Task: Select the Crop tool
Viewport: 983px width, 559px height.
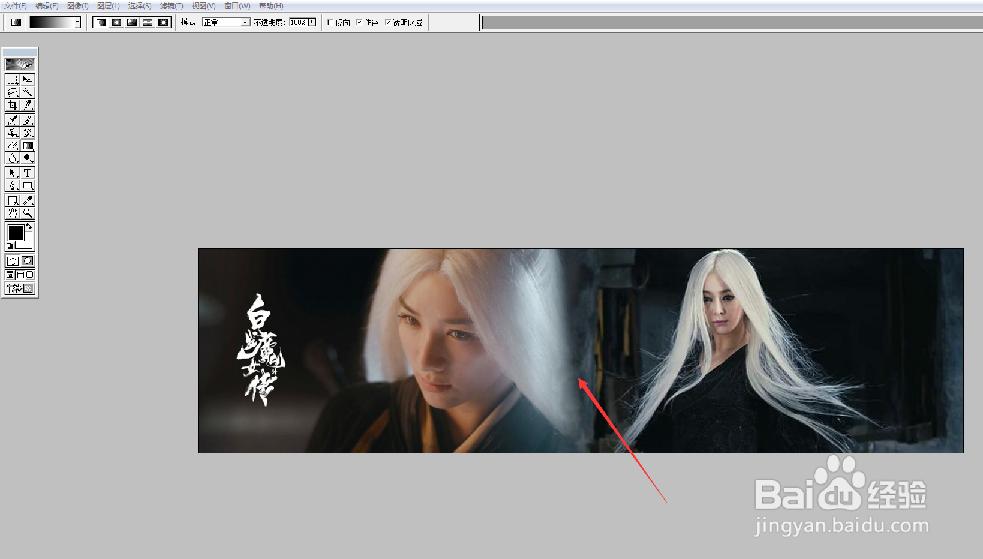Action: point(12,105)
